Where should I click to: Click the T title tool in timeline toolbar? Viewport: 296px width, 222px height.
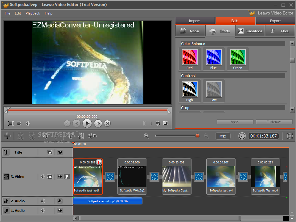[70, 136]
